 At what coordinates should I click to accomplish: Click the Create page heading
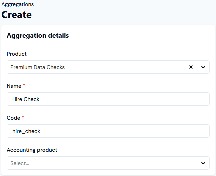pyautogui.click(x=17, y=15)
